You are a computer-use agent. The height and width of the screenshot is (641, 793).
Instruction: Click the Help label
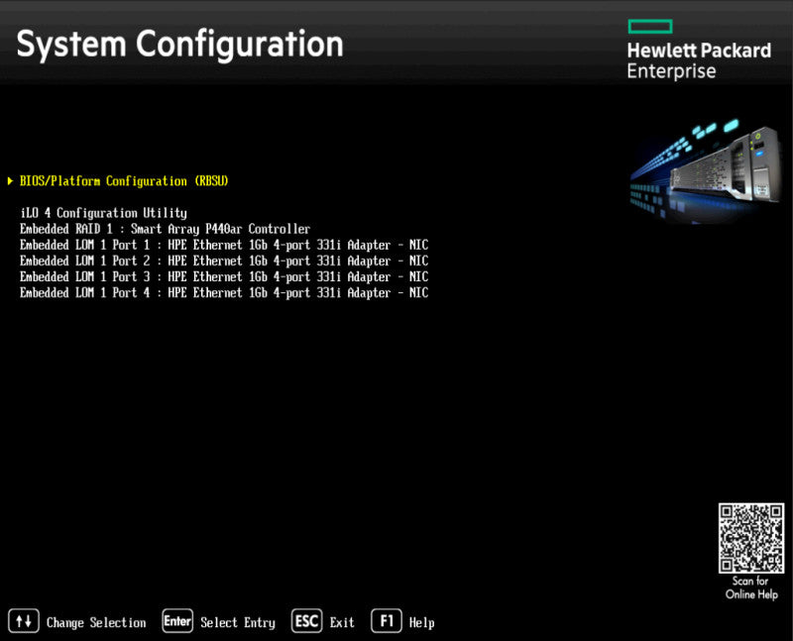tap(422, 623)
